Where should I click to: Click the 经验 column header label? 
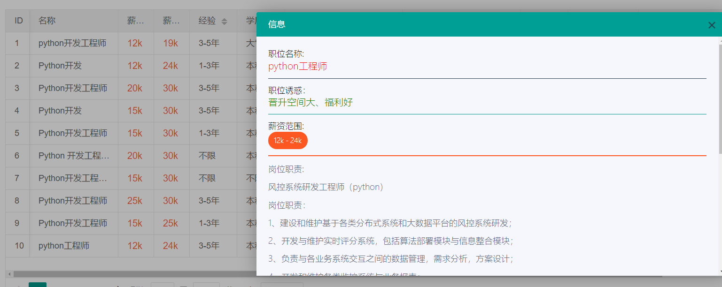(x=207, y=21)
